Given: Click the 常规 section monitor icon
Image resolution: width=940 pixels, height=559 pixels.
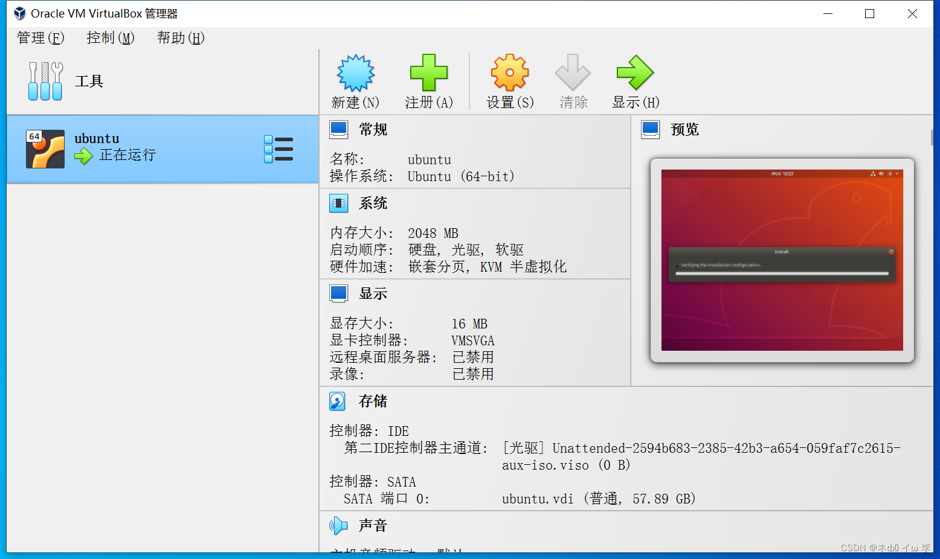Looking at the screenshot, I should (339, 130).
